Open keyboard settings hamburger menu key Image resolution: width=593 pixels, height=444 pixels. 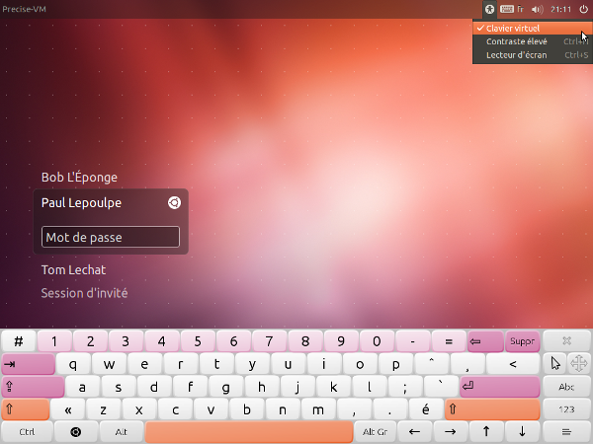click(x=567, y=431)
